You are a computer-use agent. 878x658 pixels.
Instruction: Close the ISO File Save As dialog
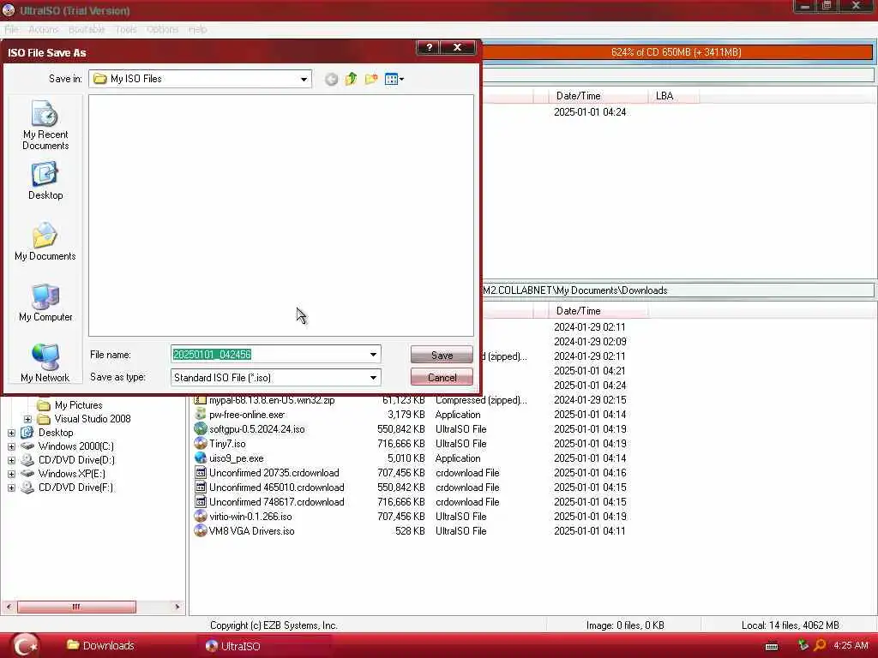[x=458, y=48]
